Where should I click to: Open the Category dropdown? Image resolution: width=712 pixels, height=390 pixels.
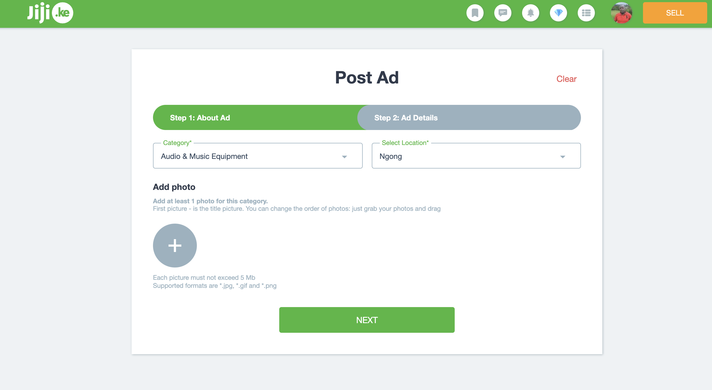coord(258,156)
